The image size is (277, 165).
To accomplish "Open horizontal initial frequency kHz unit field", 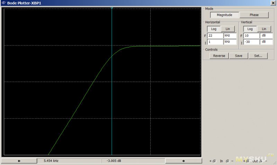I will [230, 42].
